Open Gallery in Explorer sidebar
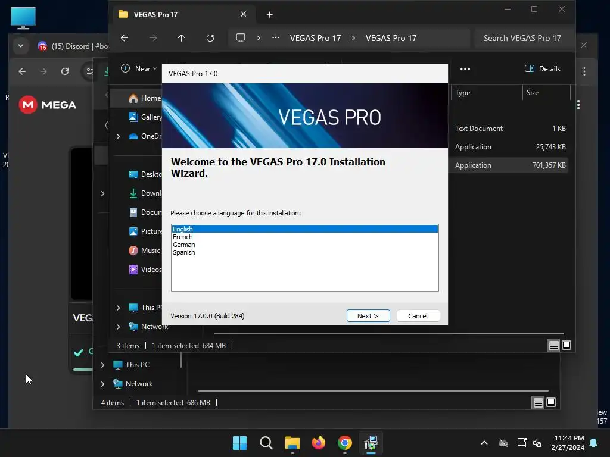The width and height of the screenshot is (610, 457). [x=145, y=117]
